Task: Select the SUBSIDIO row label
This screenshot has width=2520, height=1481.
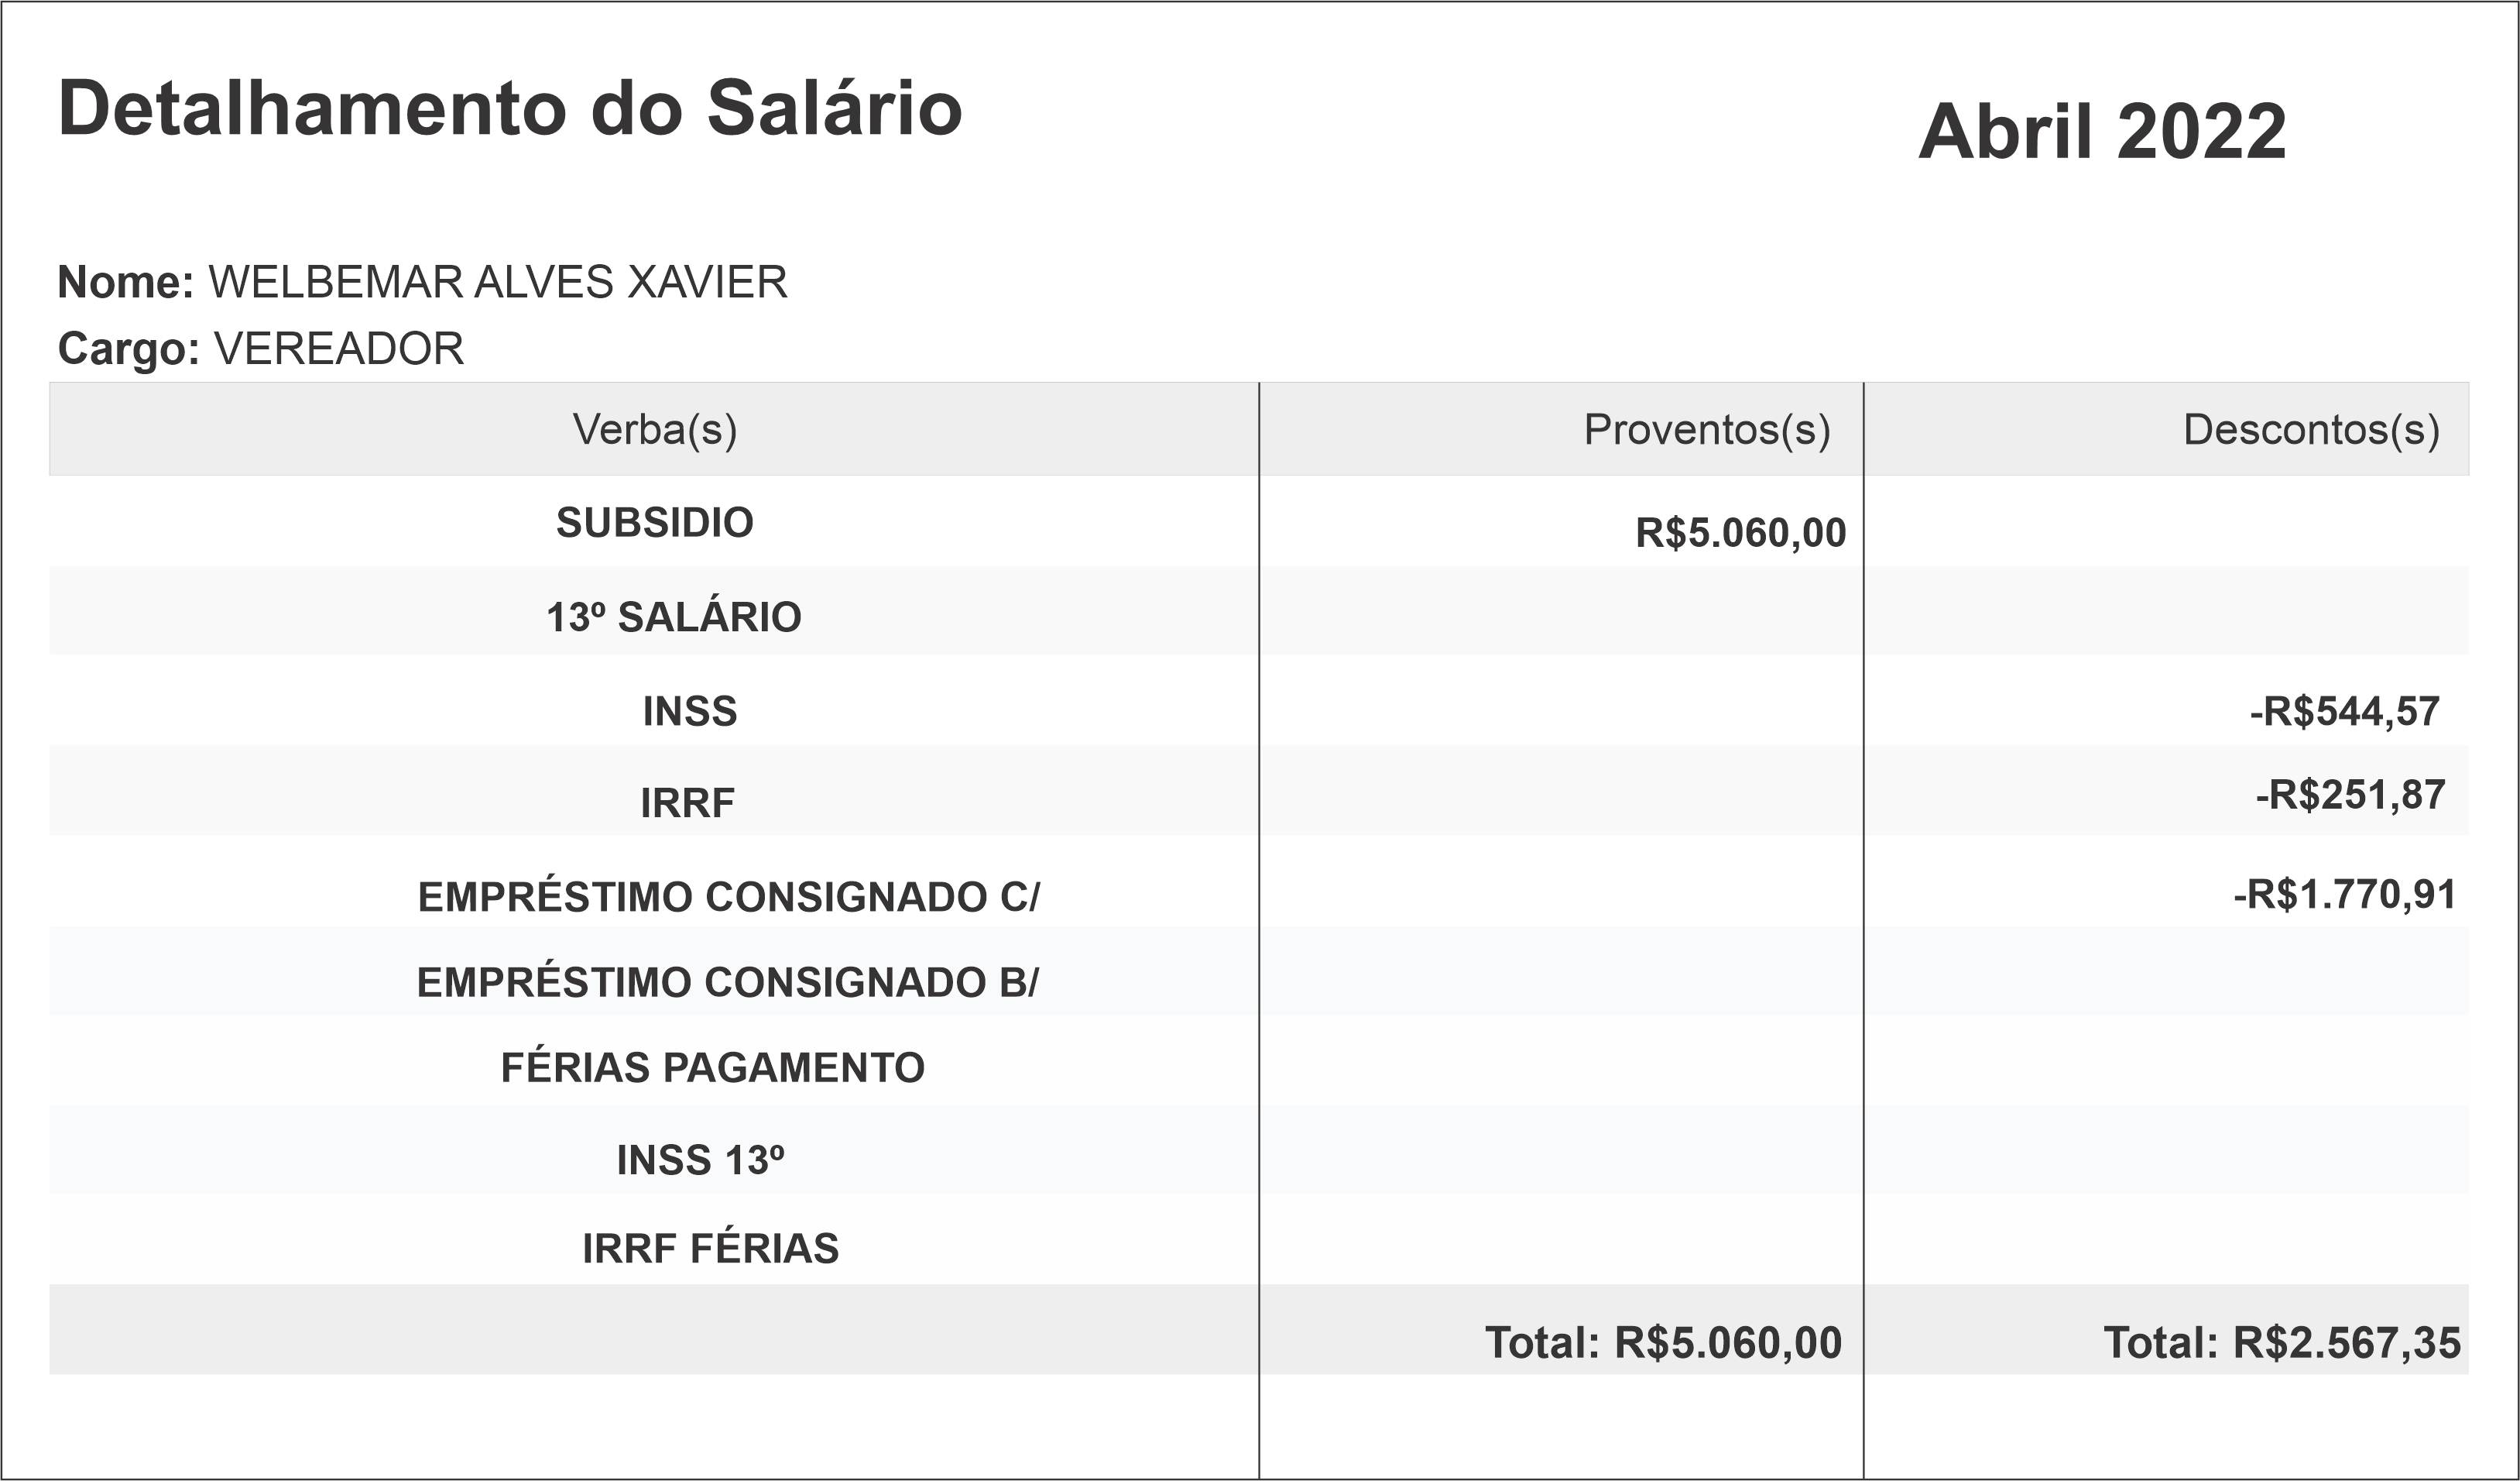Action: coord(654,522)
